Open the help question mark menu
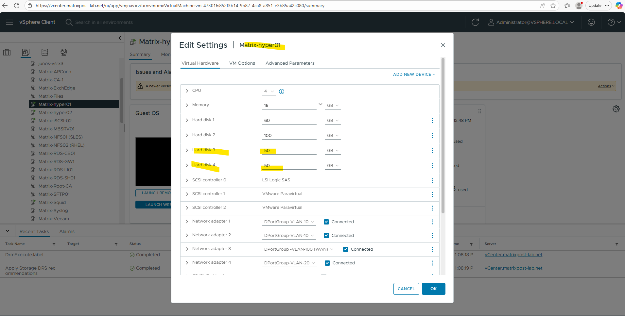The width and height of the screenshot is (625, 316). click(614, 22)
